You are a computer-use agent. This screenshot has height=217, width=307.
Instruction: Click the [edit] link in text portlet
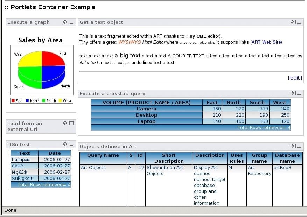coord(295,78)
